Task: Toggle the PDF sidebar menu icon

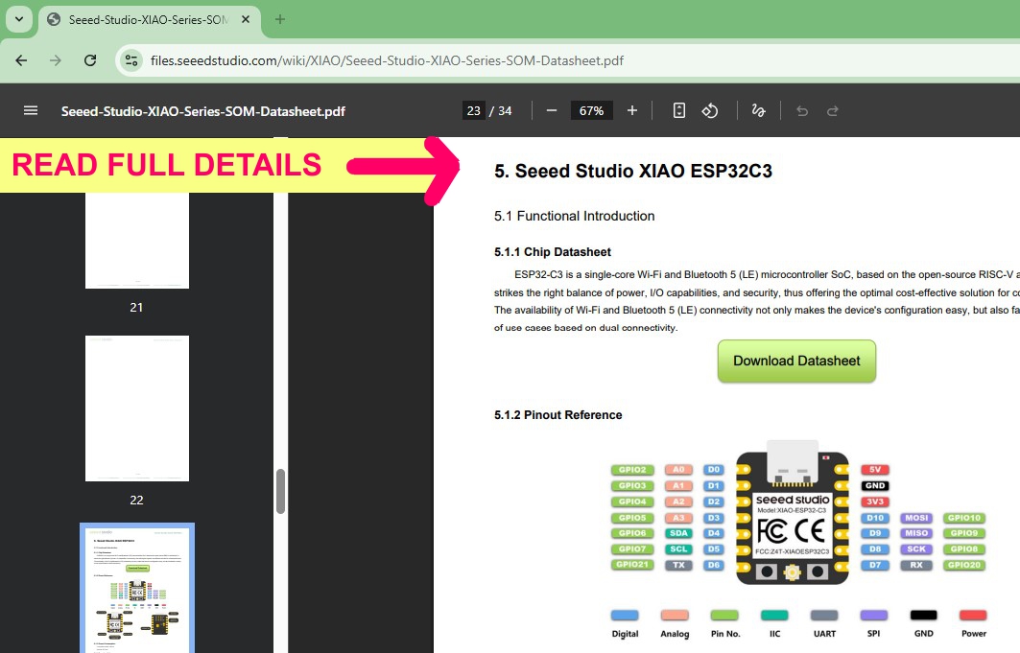Action: point(31,110)
